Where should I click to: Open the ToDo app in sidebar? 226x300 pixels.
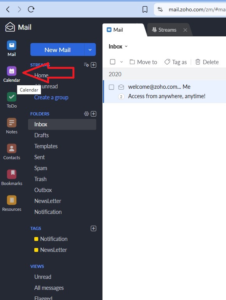12,97
